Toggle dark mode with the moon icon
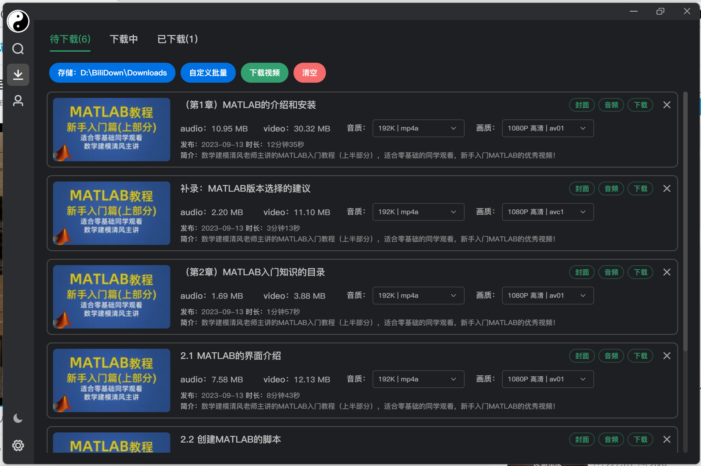The height and width of the screenshot is (466, 701). coord(18,418)
